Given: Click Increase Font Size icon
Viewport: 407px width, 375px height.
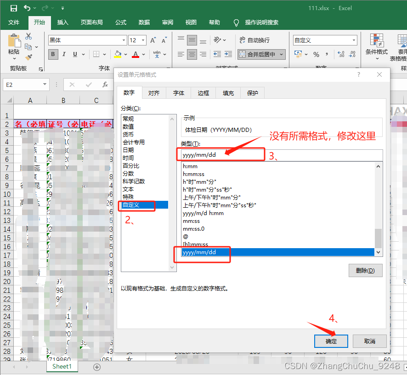Looking at the screenshot, I should 153,40.
